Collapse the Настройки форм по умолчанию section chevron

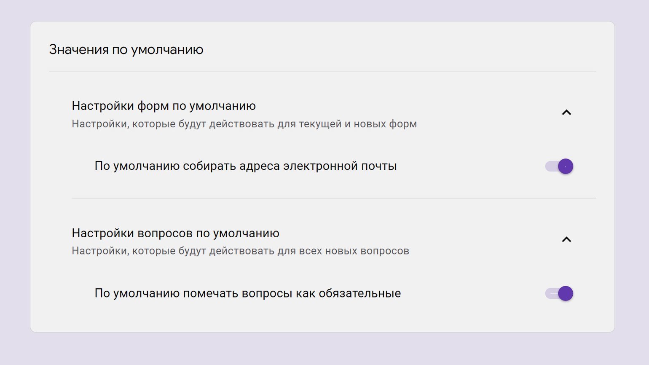[566, 113]
